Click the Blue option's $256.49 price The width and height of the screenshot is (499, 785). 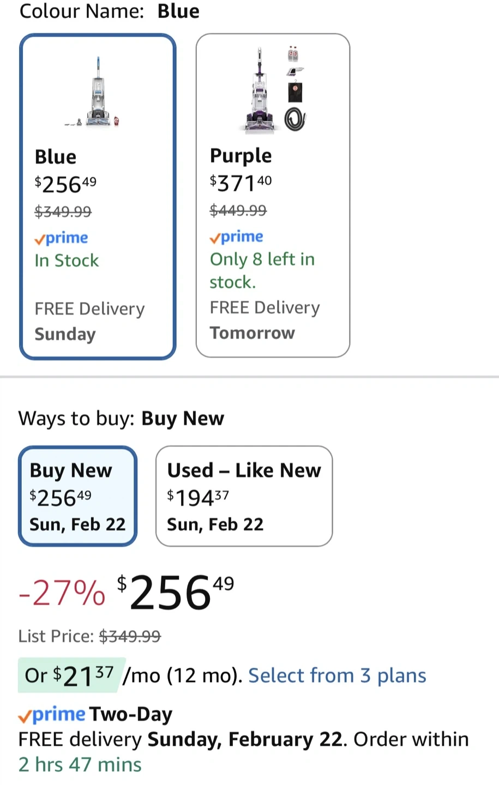point(65,184)
